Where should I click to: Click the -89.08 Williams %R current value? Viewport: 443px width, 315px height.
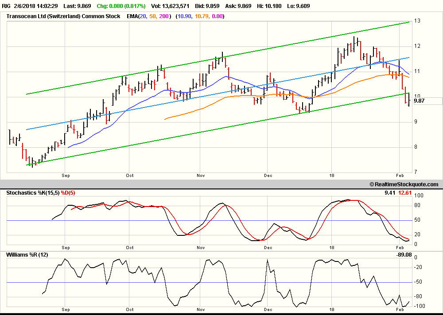(x=404, y=254)
